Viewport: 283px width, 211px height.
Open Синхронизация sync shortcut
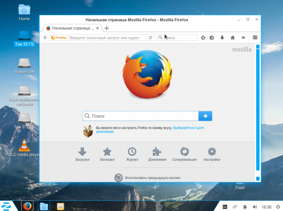[185, 154]
